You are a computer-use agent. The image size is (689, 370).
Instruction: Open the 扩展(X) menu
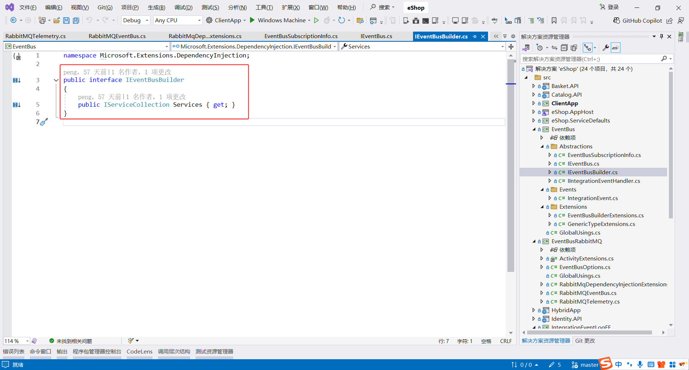[x=291, y=8]
